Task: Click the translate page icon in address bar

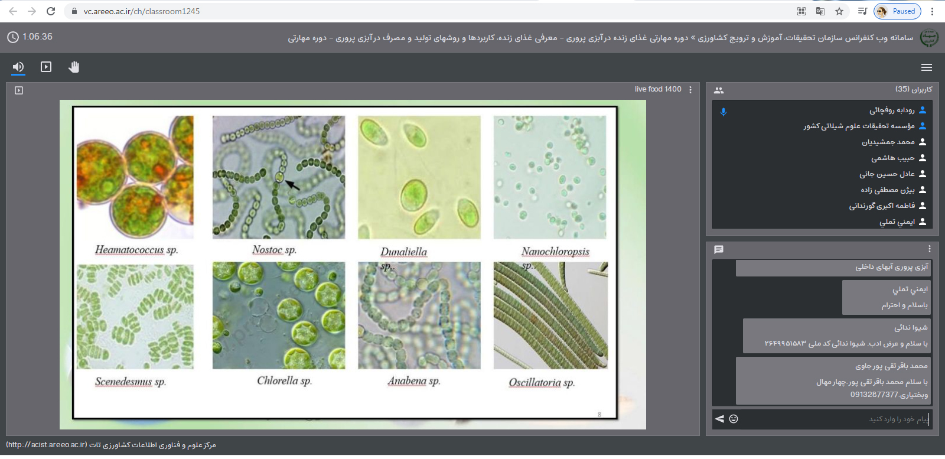Action: [820, 11]
